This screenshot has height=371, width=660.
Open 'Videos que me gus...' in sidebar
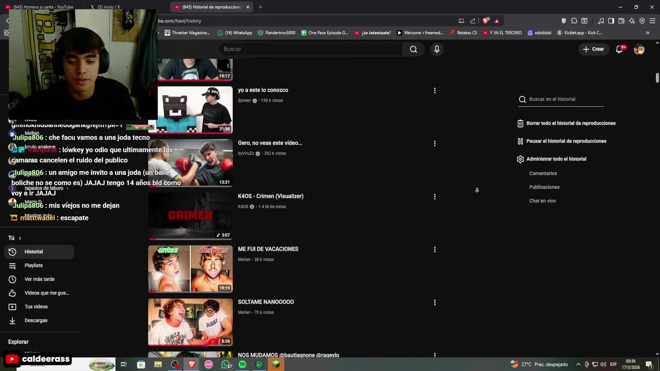point(39,293)
